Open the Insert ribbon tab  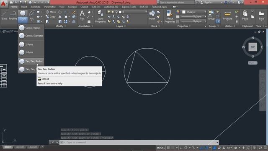24,7
